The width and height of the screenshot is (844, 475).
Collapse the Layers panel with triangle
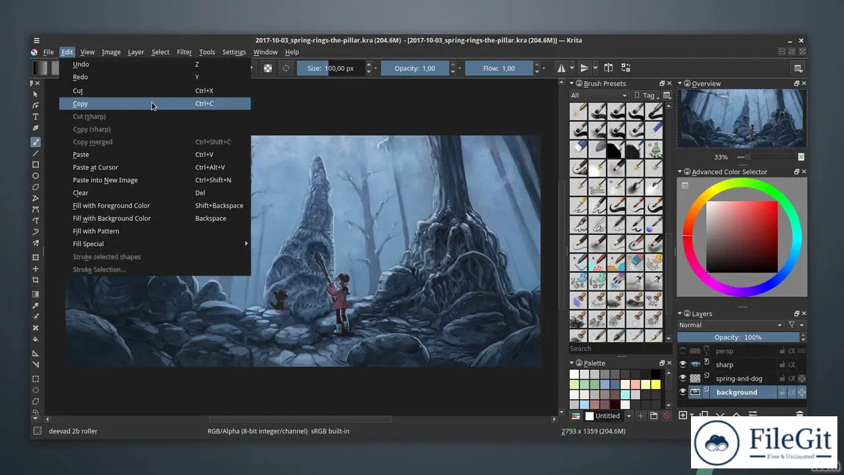click(680, 313)
